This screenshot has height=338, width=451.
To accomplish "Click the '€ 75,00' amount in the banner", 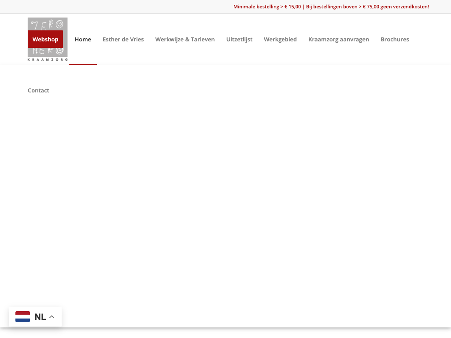I will point(371,7).
